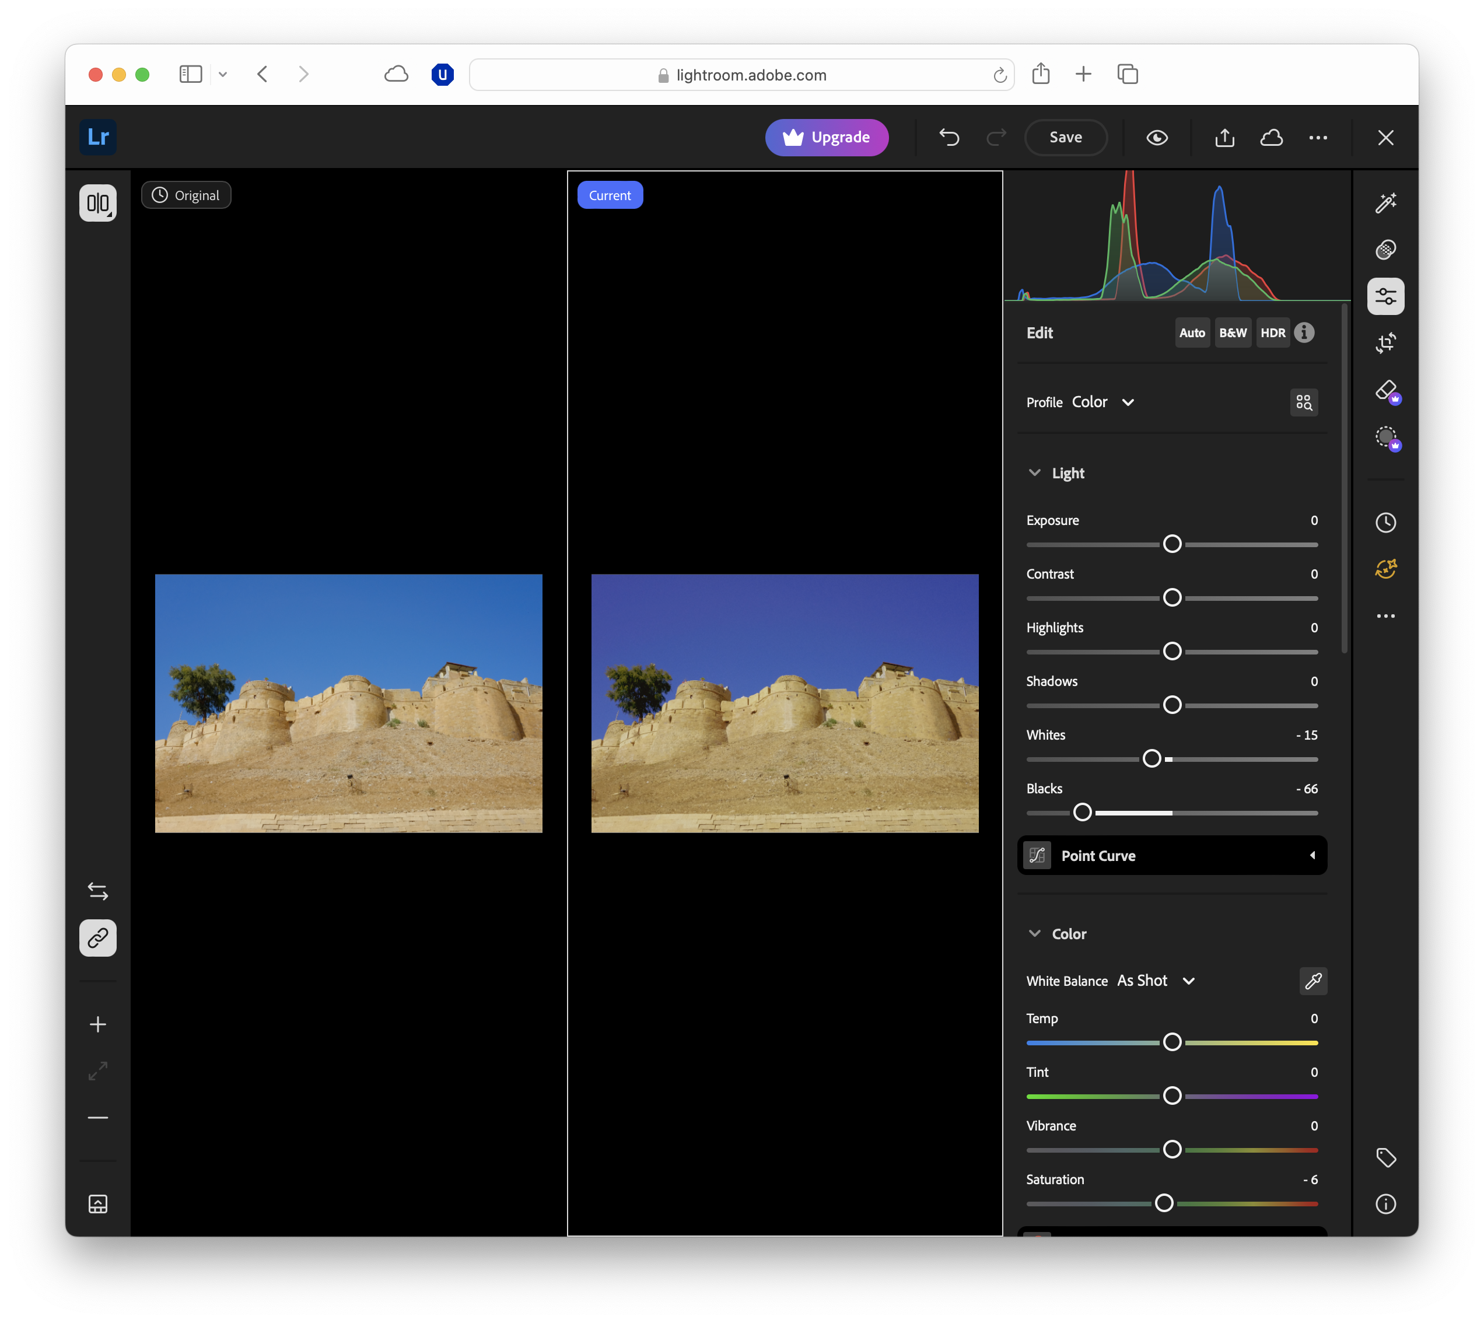
Task: Open Safari sidebar options chevron
Action: tap(223, 74)
